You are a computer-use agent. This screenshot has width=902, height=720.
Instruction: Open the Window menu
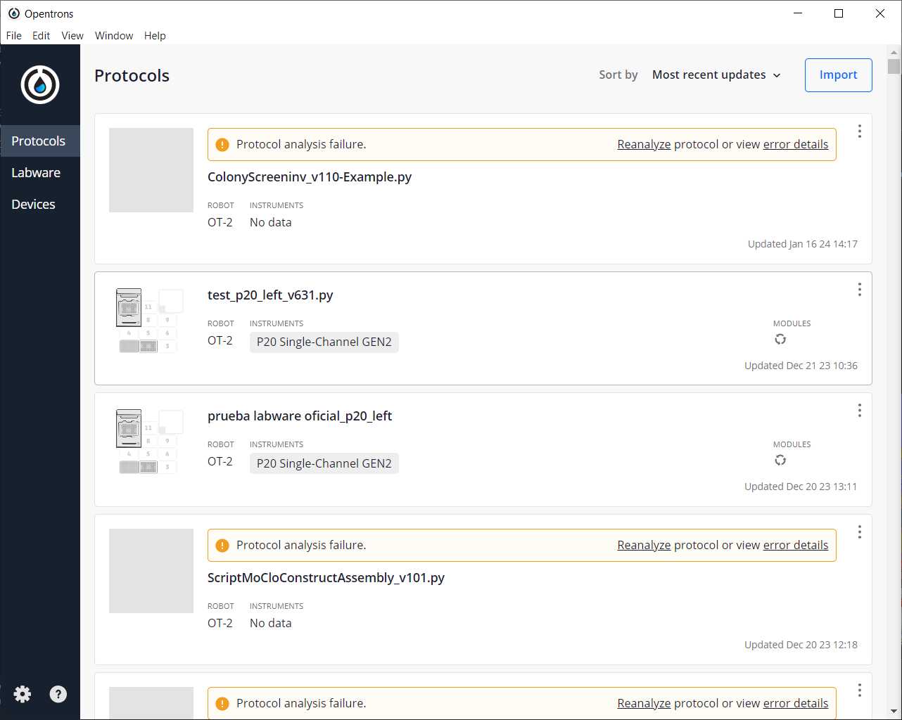coord(114,36)
